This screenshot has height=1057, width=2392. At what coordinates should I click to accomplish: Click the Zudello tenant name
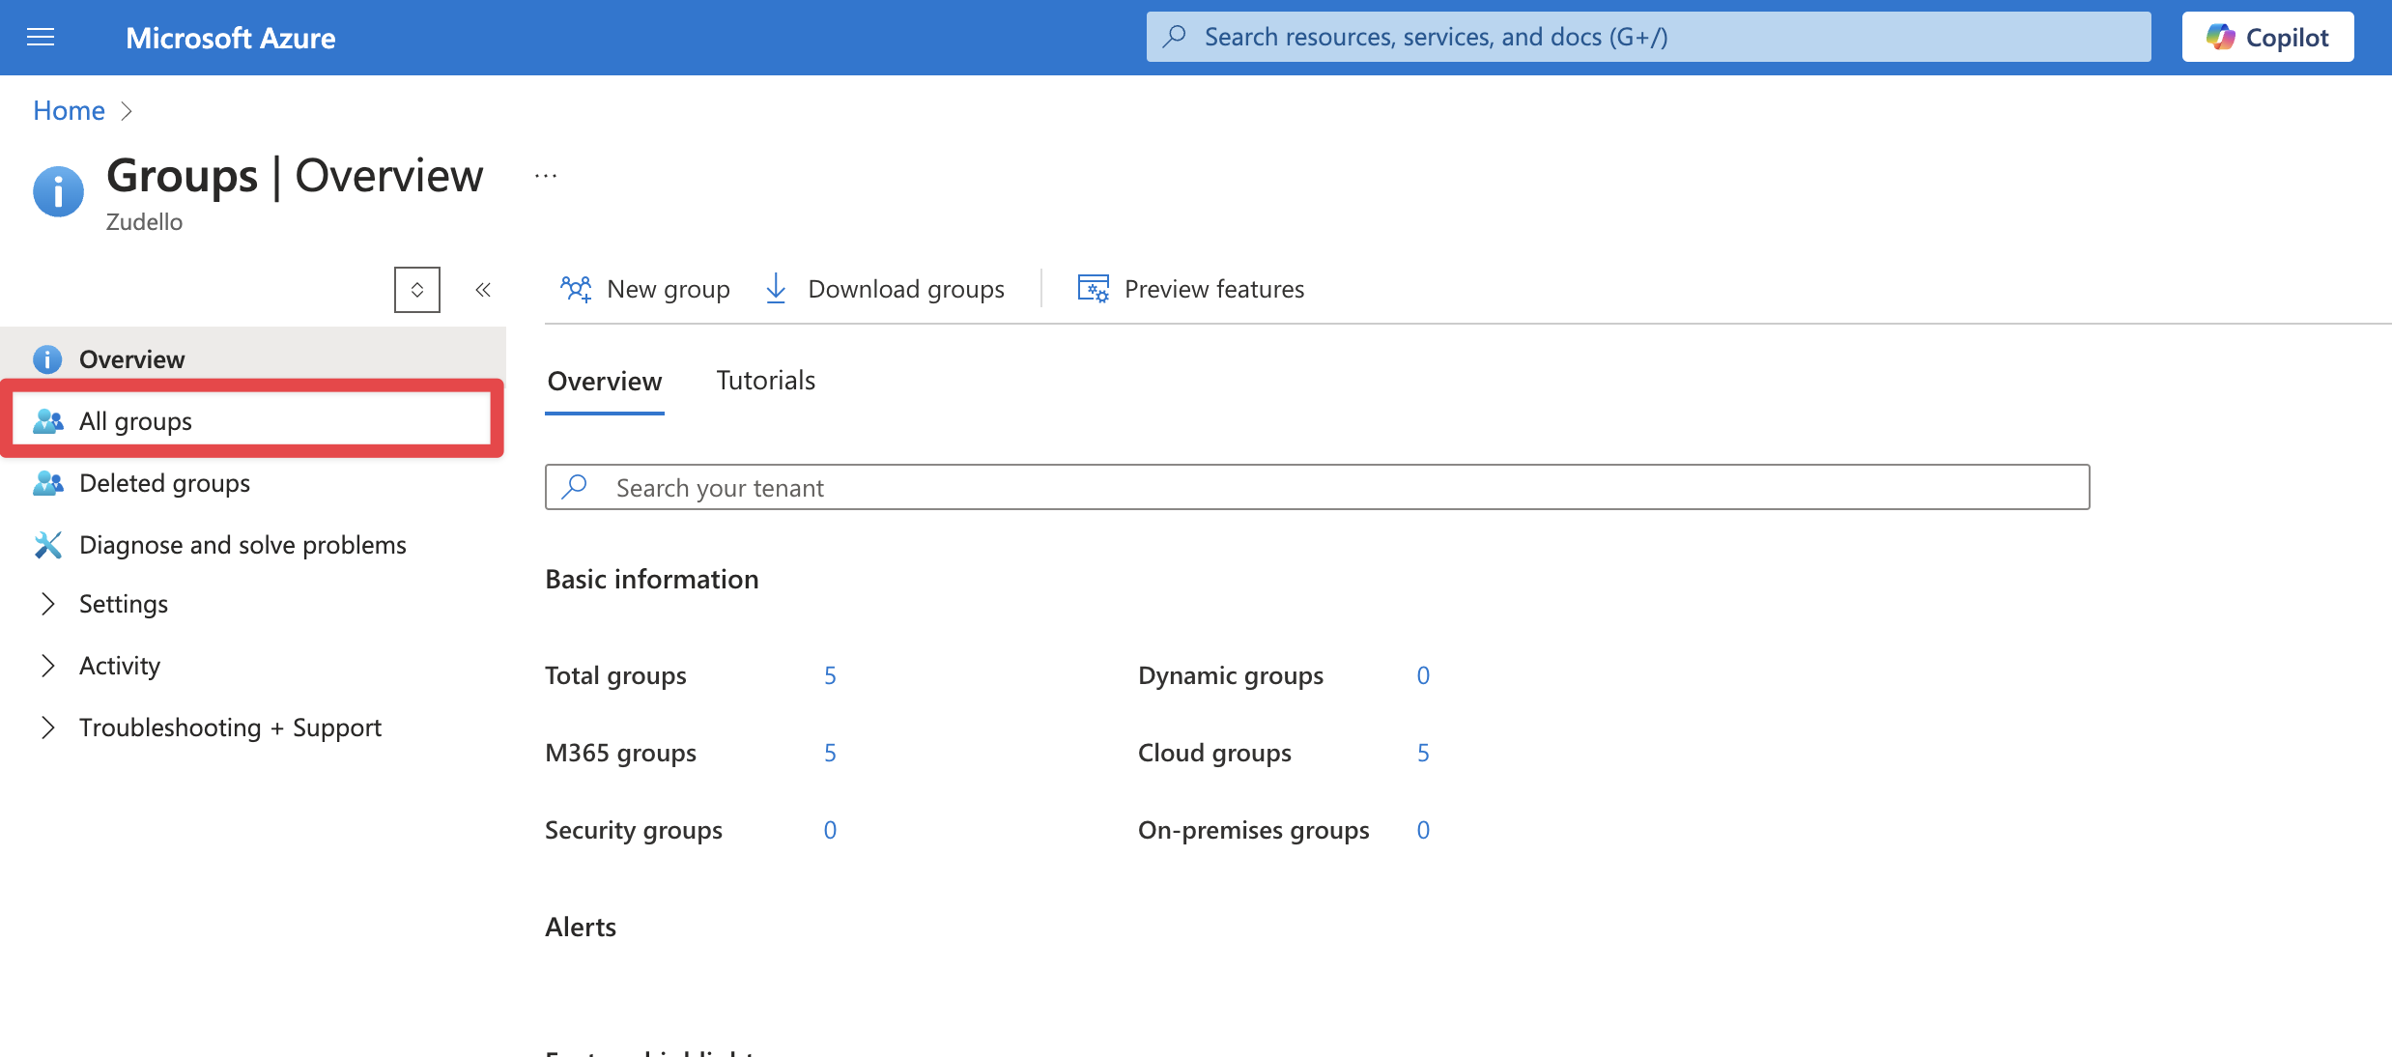coord(144,222)
